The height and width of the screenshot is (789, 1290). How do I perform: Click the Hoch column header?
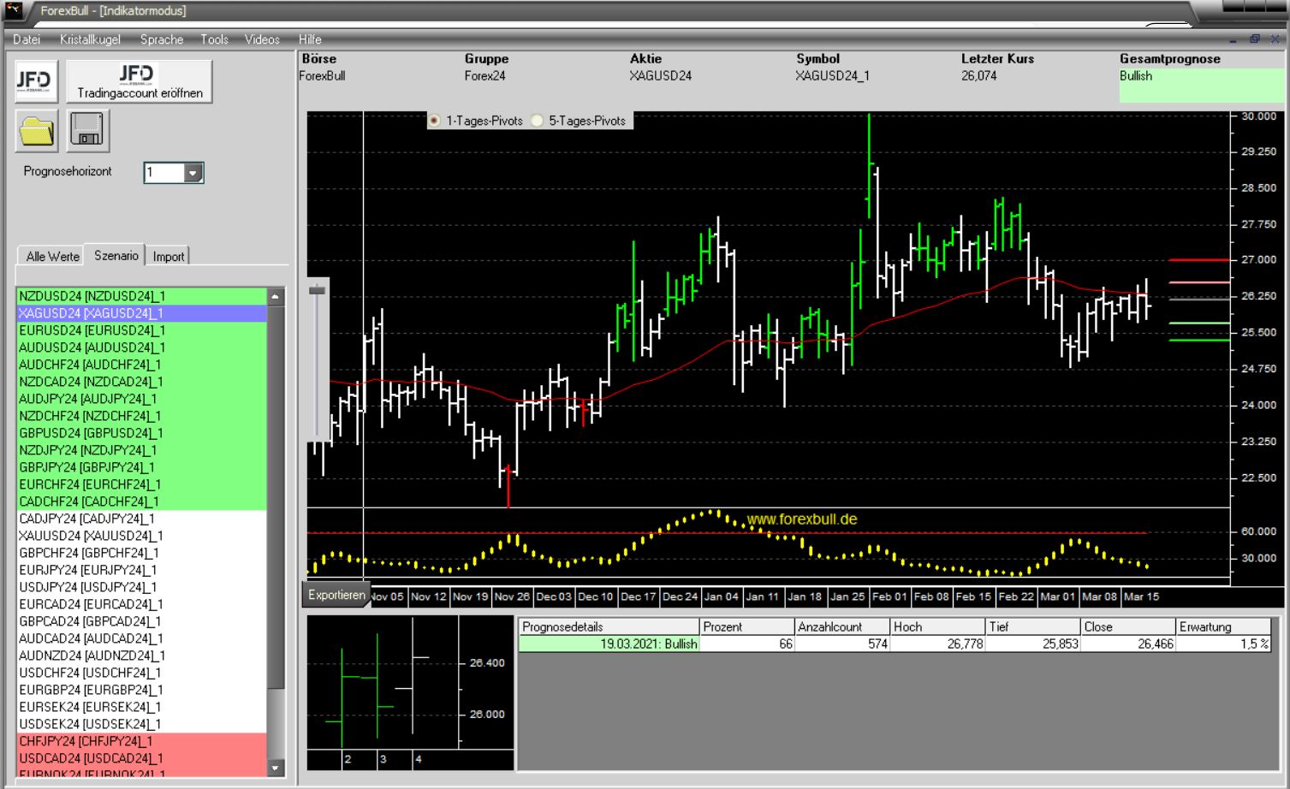tap(937, 626)
